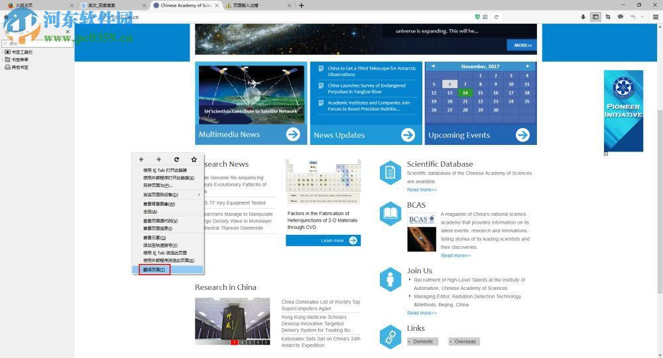Expand the 书签菜单 tree item
The height and width of the screenshot is (358, 663).
click(x=3, y=60)
